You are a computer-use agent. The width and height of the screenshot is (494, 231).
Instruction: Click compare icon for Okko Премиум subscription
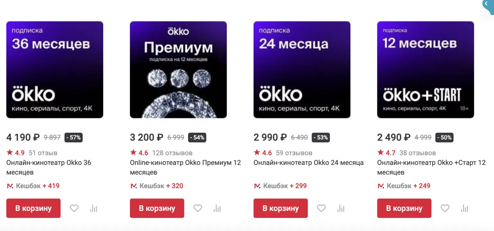click(x=217, y=208)
